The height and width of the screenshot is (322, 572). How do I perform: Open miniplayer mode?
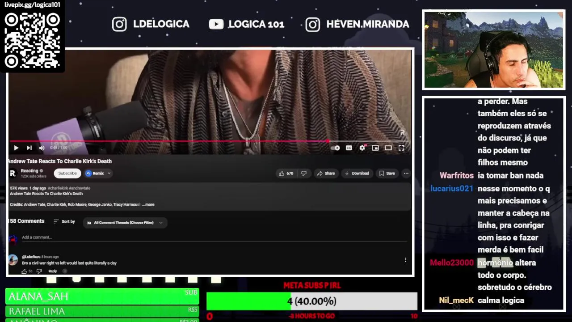click(375, 148)
